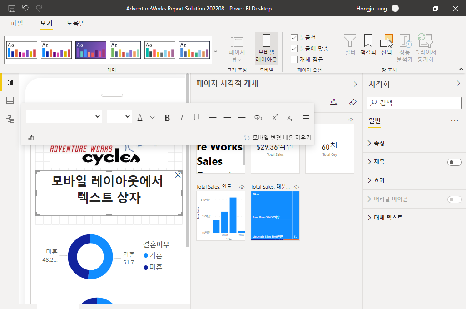Switch to the 보기 ribbon tab
The image size is (466, 309).
pos(46,23)
